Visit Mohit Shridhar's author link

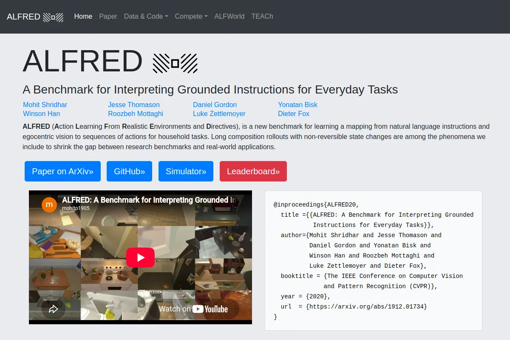click(45, 105)
